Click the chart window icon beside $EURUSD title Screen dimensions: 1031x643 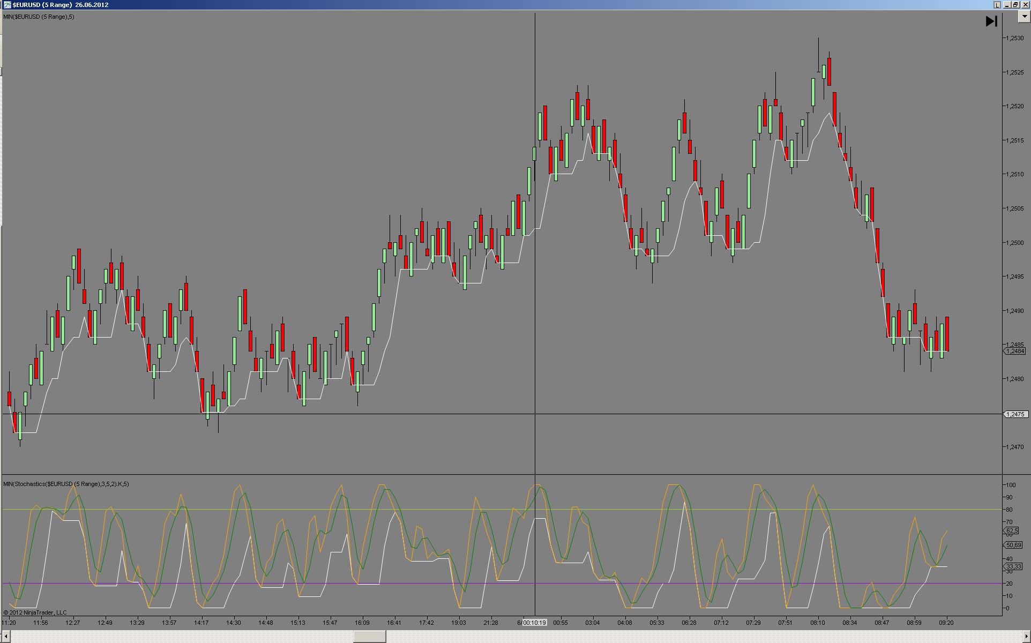point(7,5)
